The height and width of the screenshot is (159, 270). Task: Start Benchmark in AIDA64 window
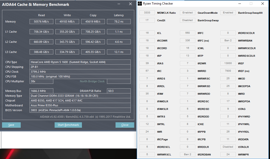tap(68, 125)
